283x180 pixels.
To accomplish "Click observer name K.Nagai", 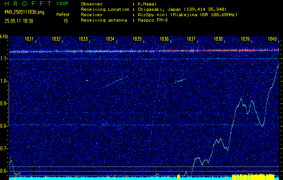I will click(x=146, y=4).
